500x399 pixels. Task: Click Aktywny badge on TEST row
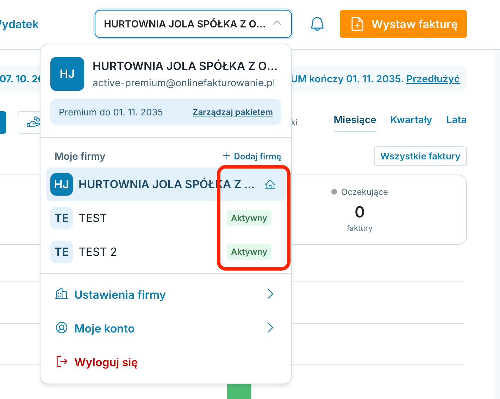pyautogui.click(x=249, y=218)
